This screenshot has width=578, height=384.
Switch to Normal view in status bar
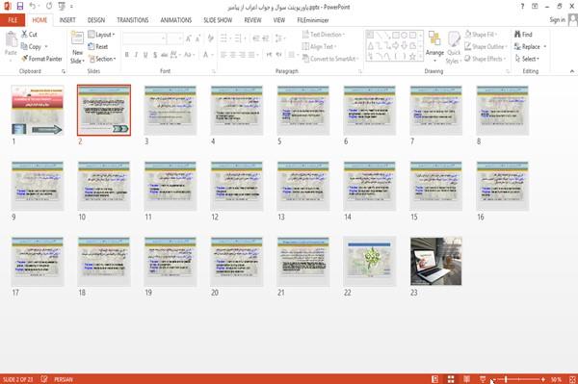tap(435, 379)
